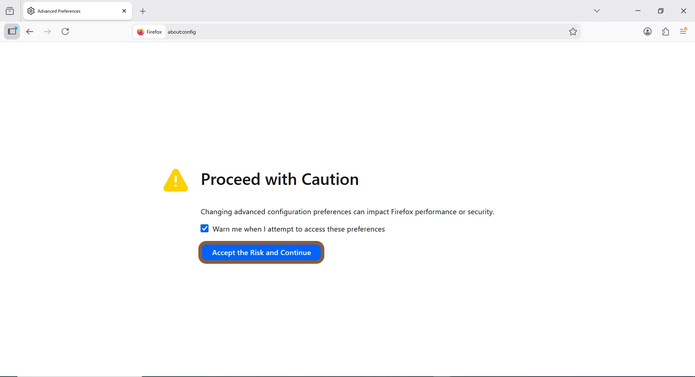Image resolution: width=695 pixels, height=377 pixels.
Task: Toggle the sidebar panel icon
Action: click(x=12, y=32)
